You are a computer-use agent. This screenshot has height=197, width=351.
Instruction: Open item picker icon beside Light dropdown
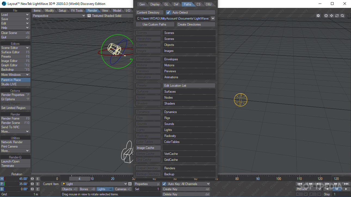(x=130, y=184)
